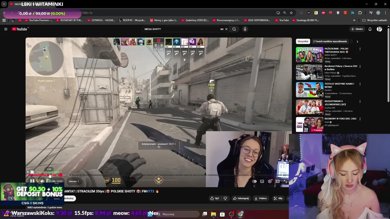Toggle theater mode in the player

coord(278,181)
